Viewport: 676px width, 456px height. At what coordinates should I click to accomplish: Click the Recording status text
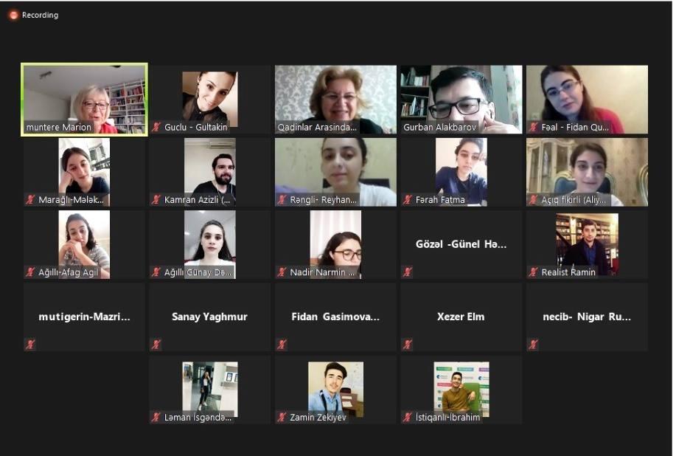40,15
